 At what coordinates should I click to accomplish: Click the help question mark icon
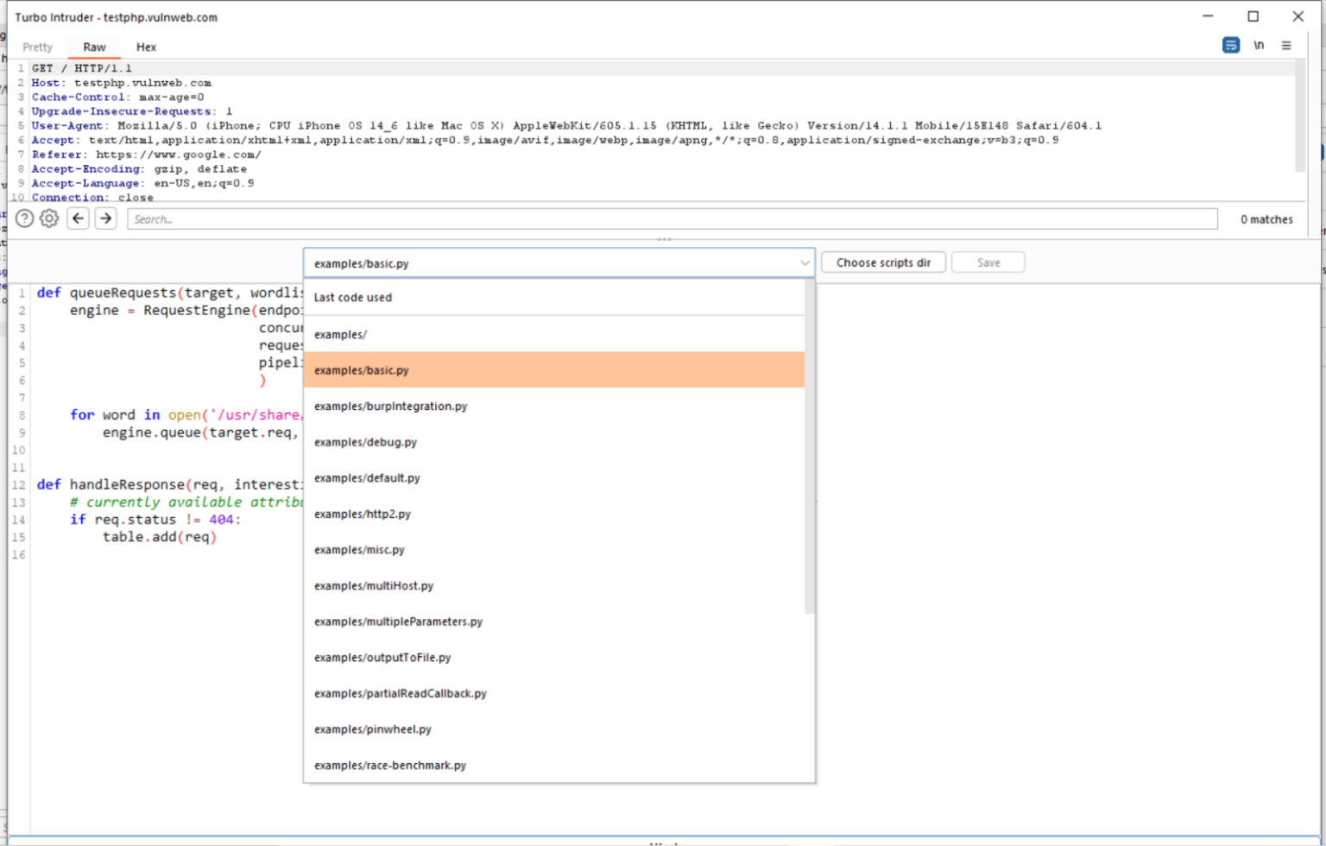point(25,218)
